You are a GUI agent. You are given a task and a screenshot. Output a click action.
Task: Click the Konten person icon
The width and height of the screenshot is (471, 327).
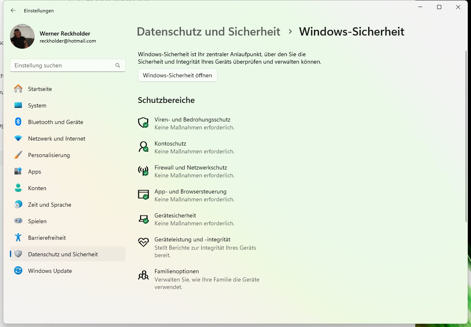tap(18, 188)
